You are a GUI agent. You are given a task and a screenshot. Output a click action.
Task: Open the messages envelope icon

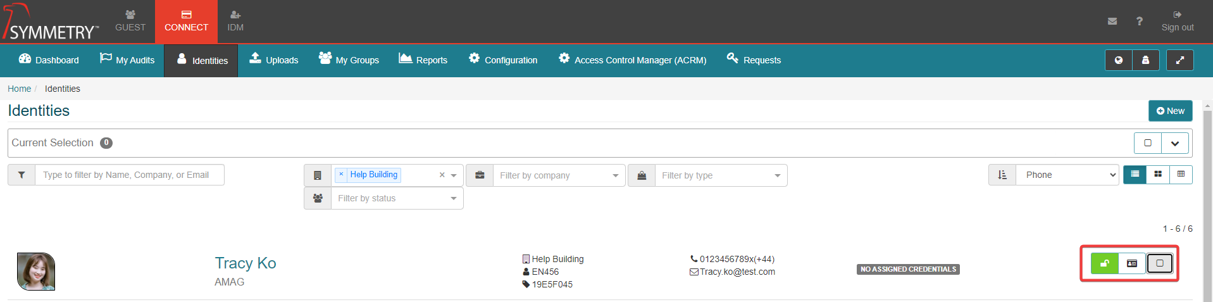[x=1112, y=21]
